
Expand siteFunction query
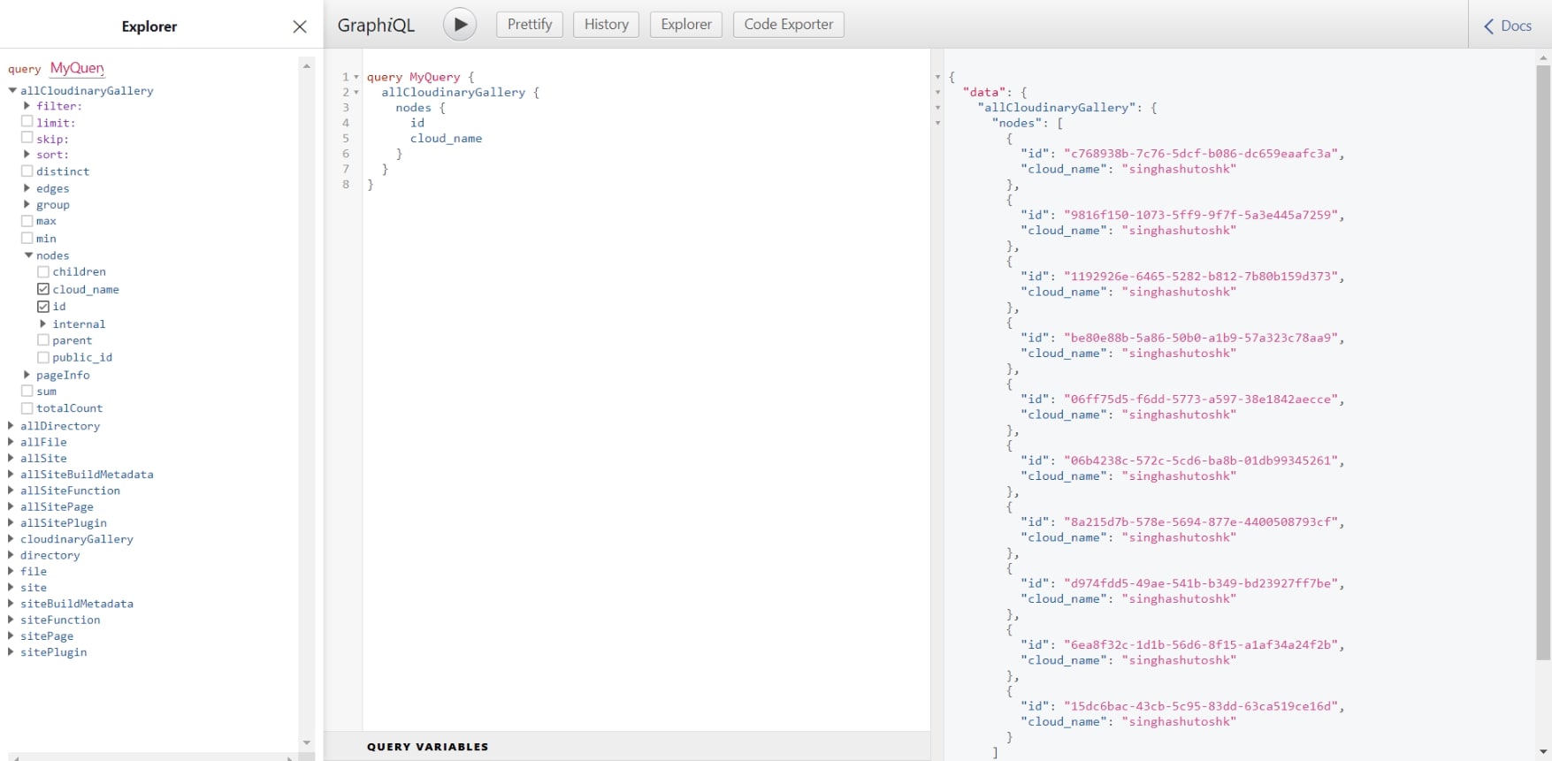coord(11,620)
